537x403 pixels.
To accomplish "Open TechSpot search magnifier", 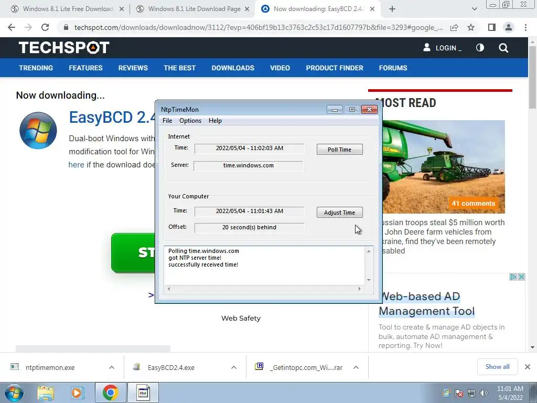I will point(503,48).
